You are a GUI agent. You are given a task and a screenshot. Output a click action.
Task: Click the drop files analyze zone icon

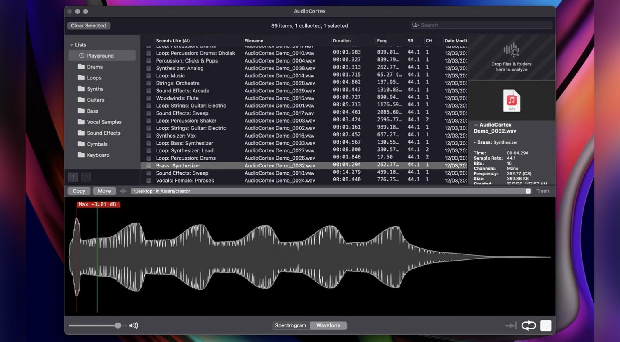(x=511, y=50)
